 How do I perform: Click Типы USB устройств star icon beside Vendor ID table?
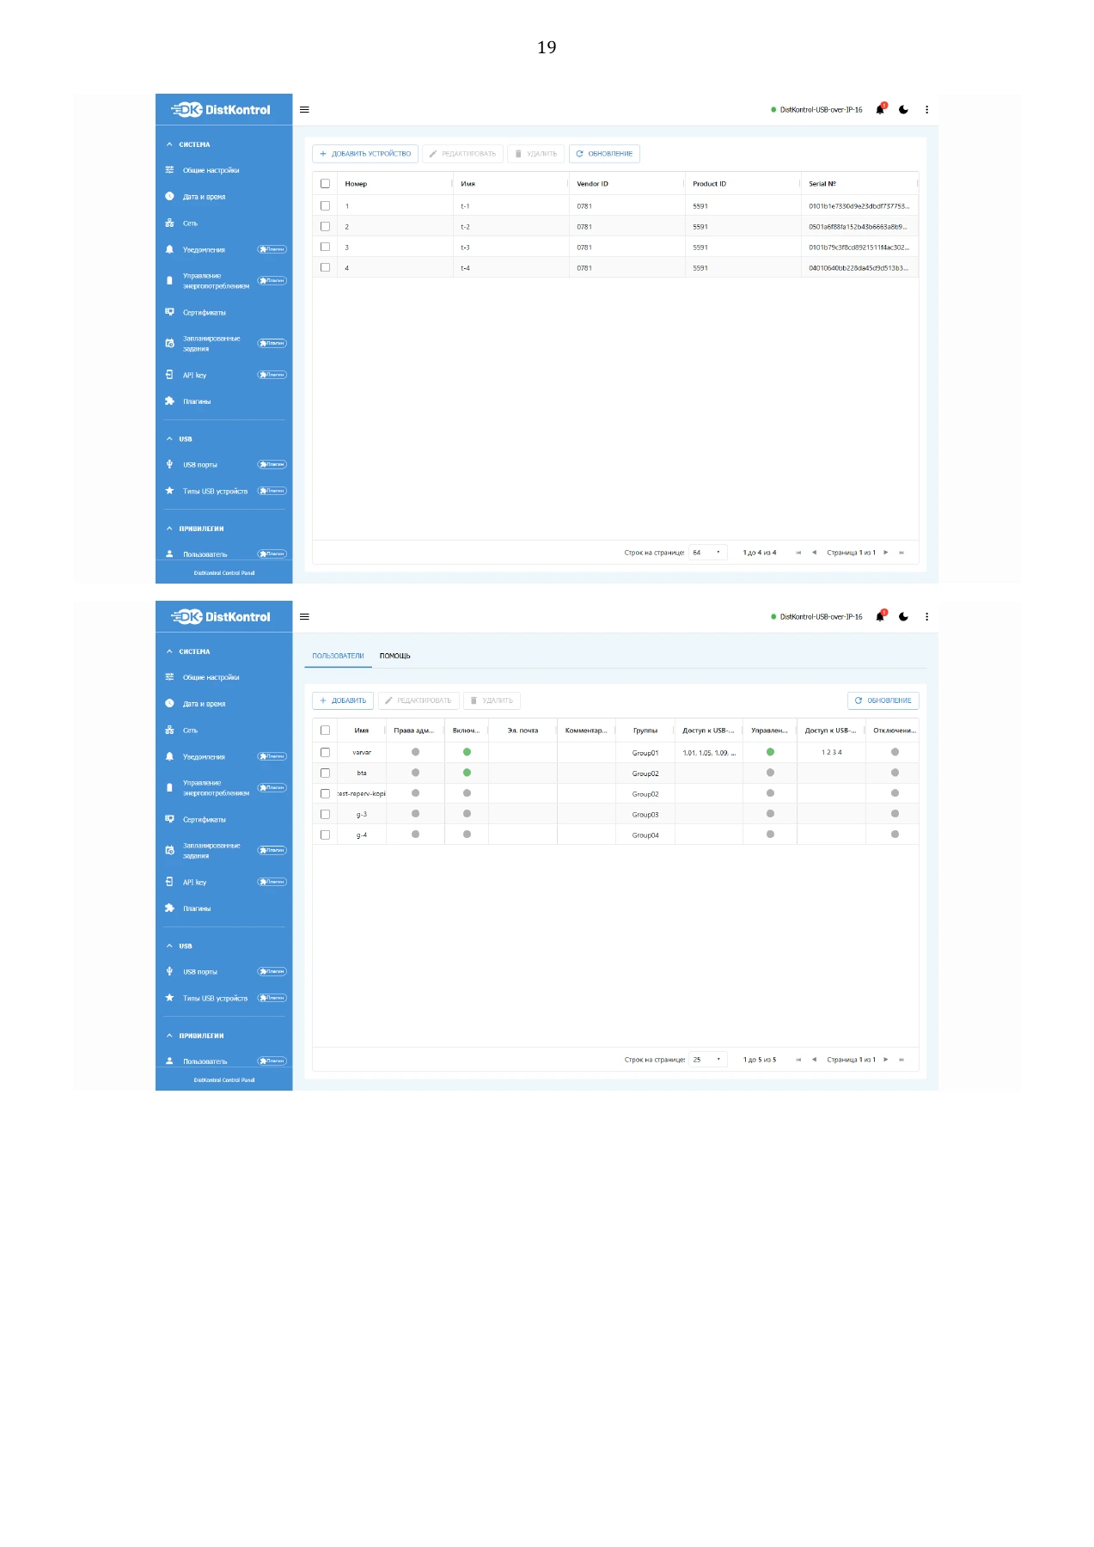tap(169, 492)
